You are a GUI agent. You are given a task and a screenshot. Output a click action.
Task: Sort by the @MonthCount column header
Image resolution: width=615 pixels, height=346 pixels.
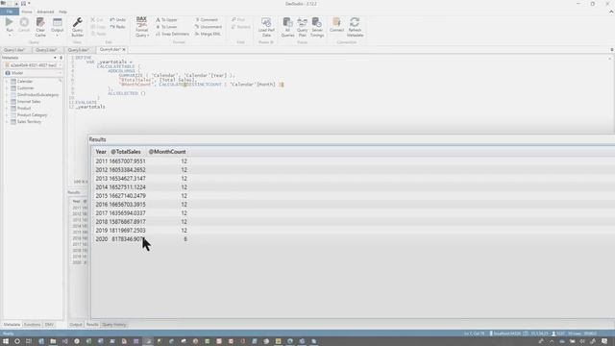pyautogui.click(x=167, y=152)
